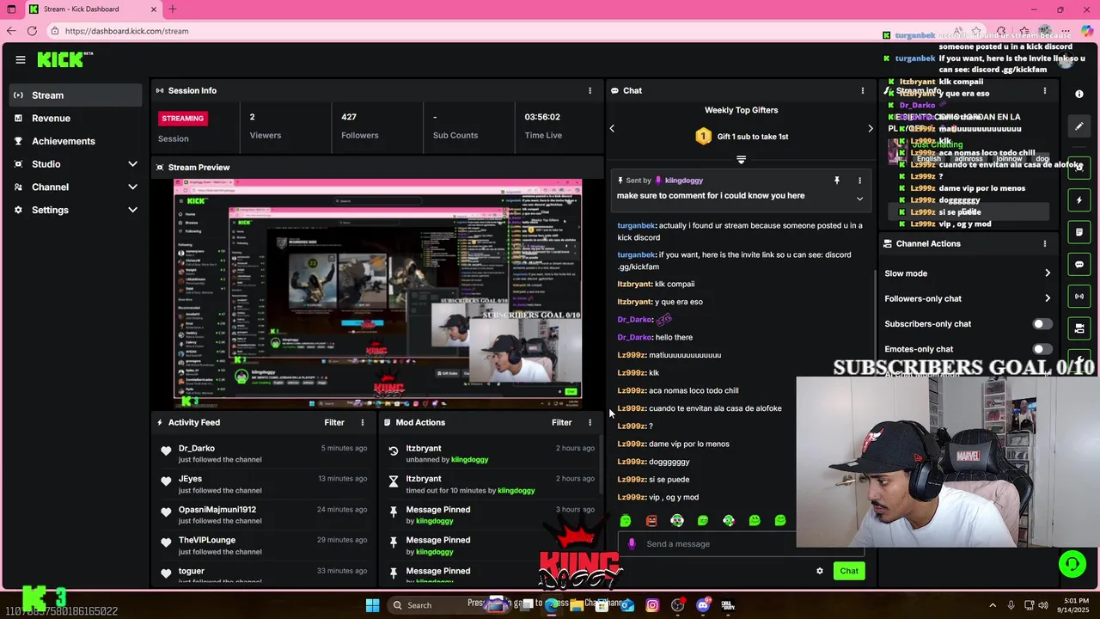
Task: Toggle Emotes-only chat switch
Action: (x=1042, y=349)
